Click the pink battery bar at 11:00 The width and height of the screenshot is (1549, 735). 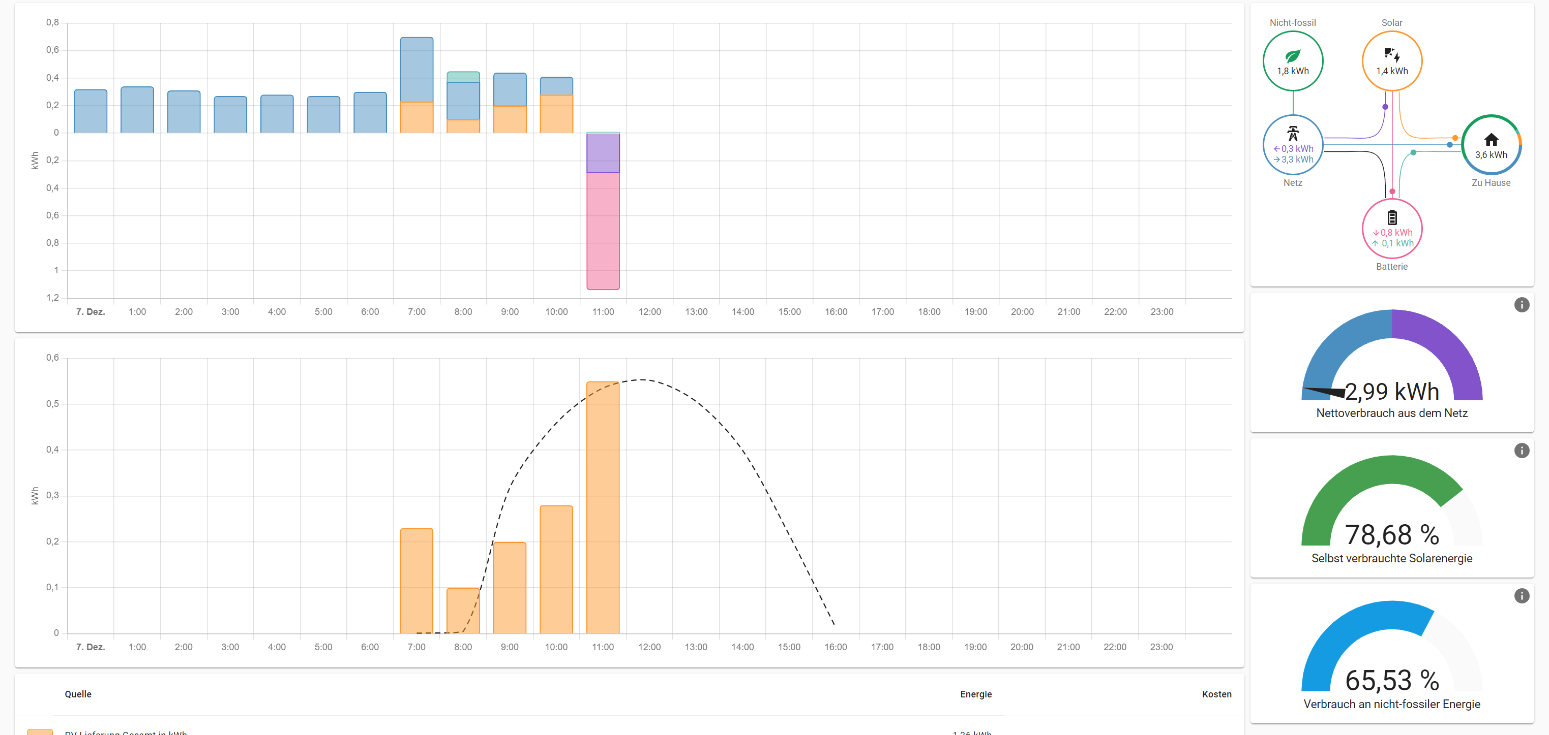603,231
